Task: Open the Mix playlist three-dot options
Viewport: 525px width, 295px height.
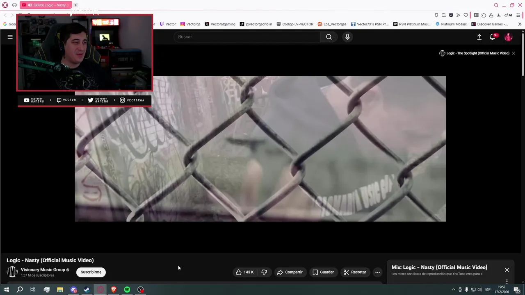Action: pos(507,281)
